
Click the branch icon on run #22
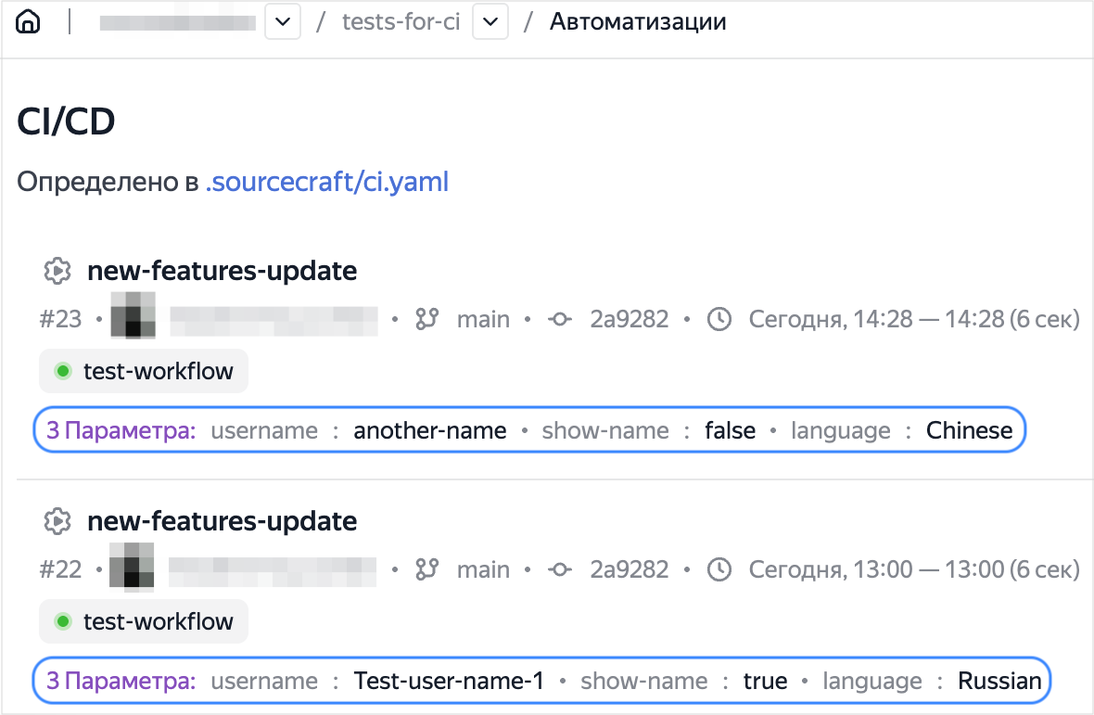[426, 570]
